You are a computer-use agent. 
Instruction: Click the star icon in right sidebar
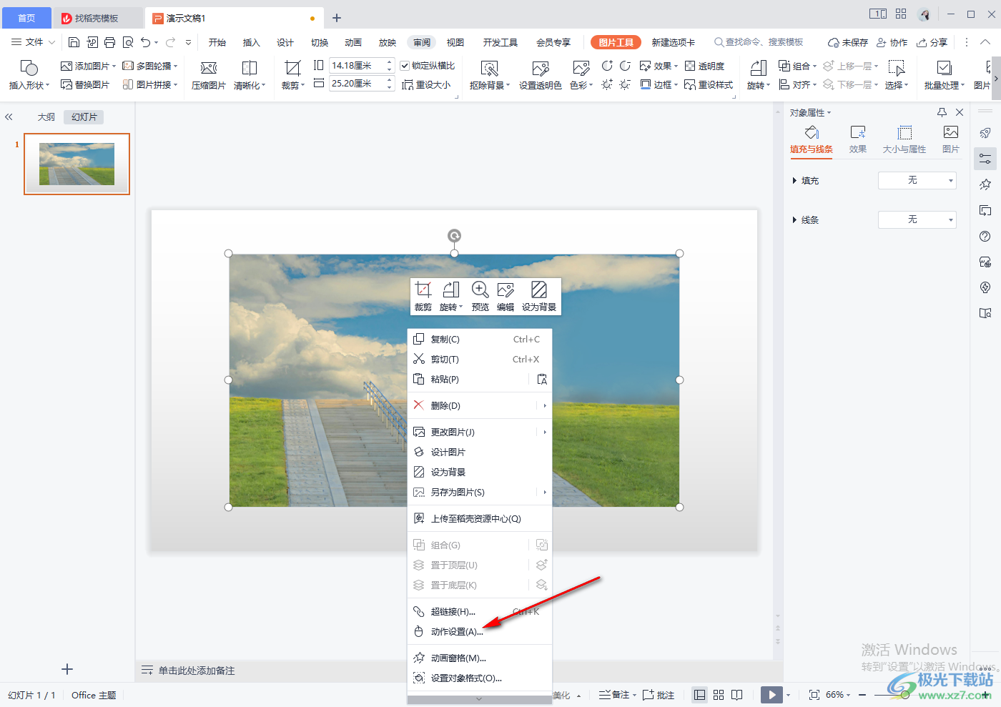pyautogui.click(x=985, y=184)
